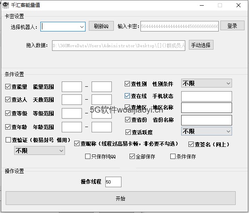Screen dimensions: 249x213
Task: Click the panda app icon in title bar
Action: [x=6, y=5]
